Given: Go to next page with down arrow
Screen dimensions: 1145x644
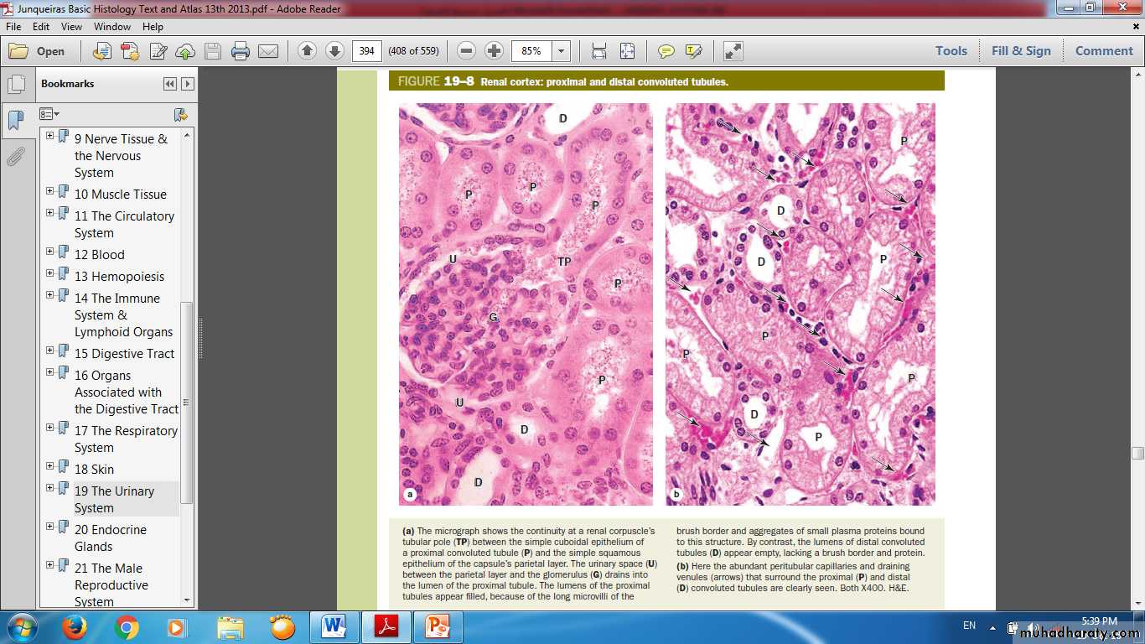Looking at the screenshot, I should 334,51.
